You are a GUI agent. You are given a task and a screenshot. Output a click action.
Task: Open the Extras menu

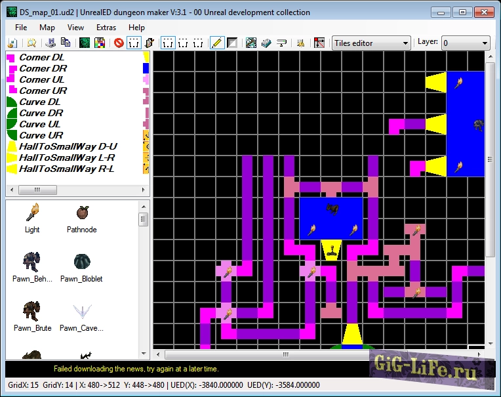point(106,28)
